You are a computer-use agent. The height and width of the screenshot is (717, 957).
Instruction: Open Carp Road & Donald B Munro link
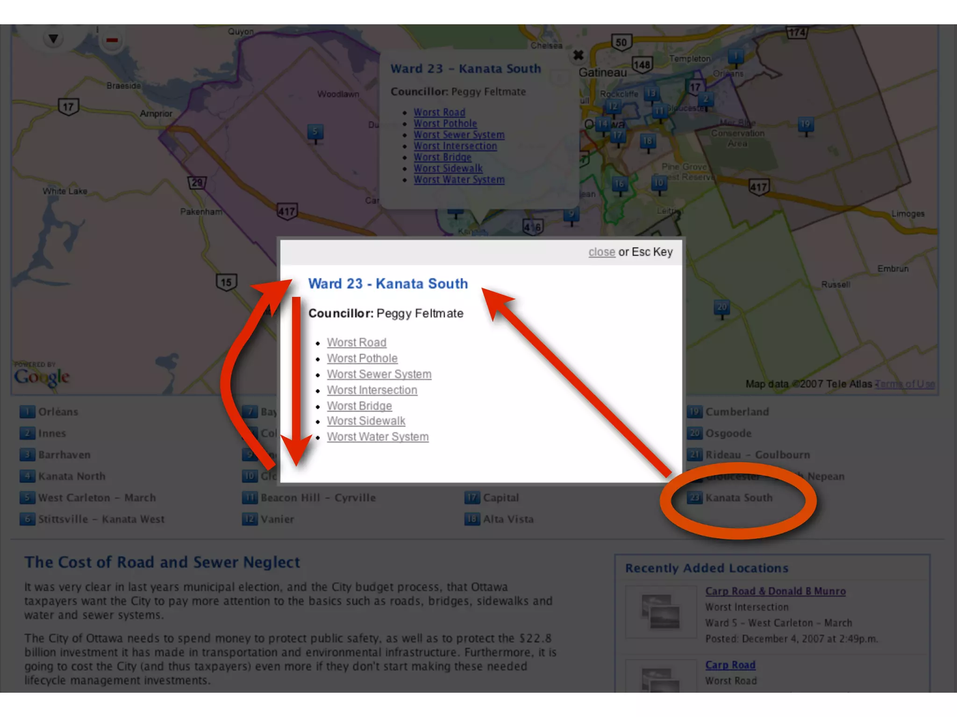[x=775, y=591]
